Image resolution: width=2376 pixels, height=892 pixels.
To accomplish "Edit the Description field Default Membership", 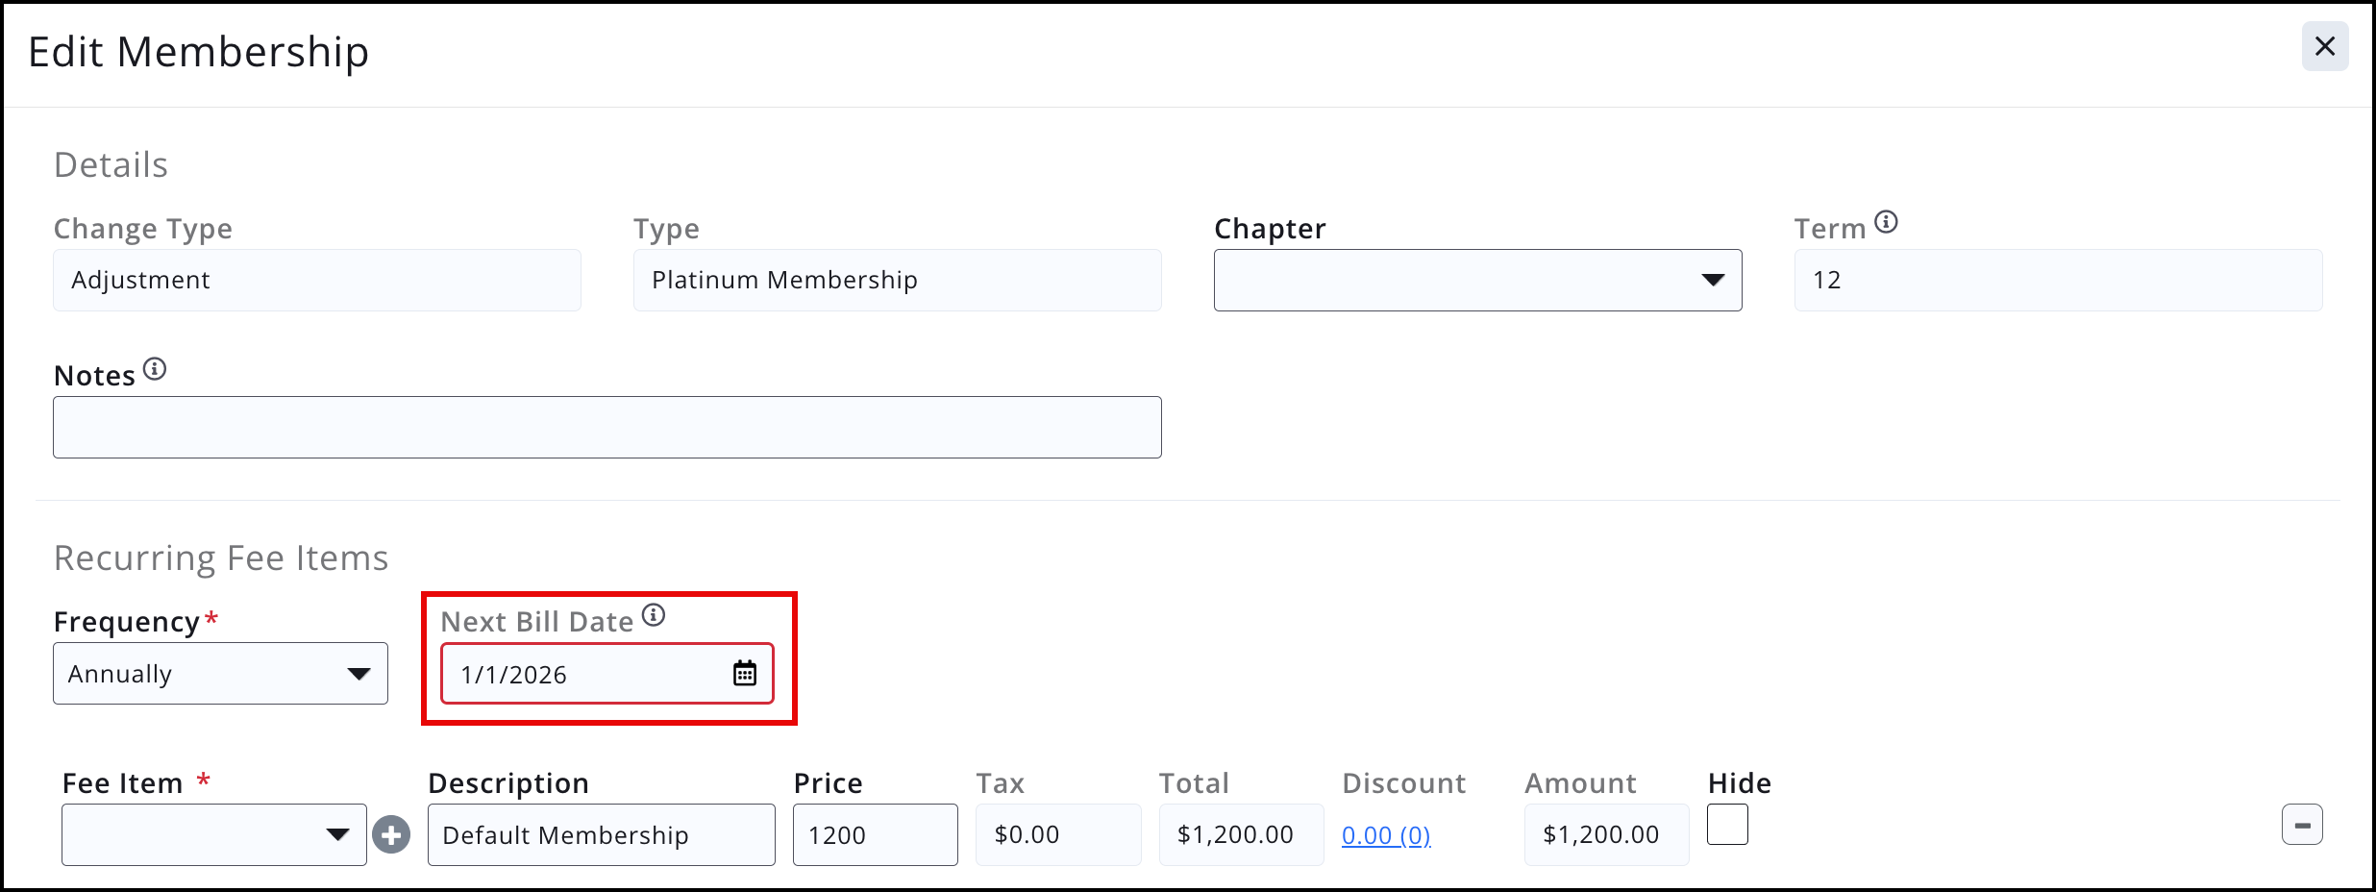I will [601, 834].
